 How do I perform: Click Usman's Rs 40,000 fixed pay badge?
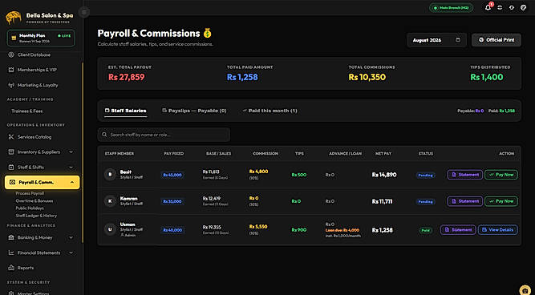point(172,230)
